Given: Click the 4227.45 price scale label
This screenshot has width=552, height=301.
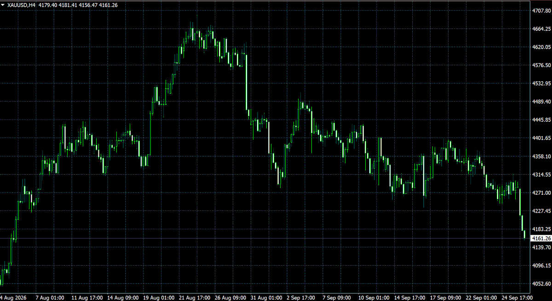Looking at the screenshot, I should point(541,211).
